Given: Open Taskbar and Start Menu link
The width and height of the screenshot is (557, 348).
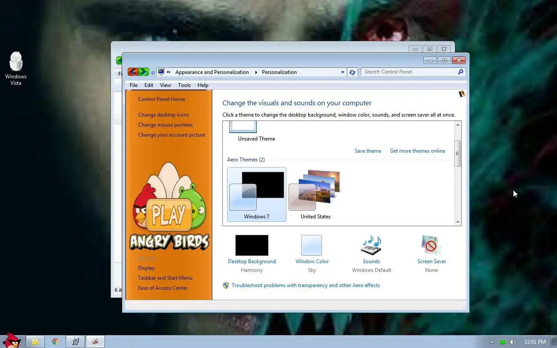Looking at the screenshot, I should click(165, 278).
